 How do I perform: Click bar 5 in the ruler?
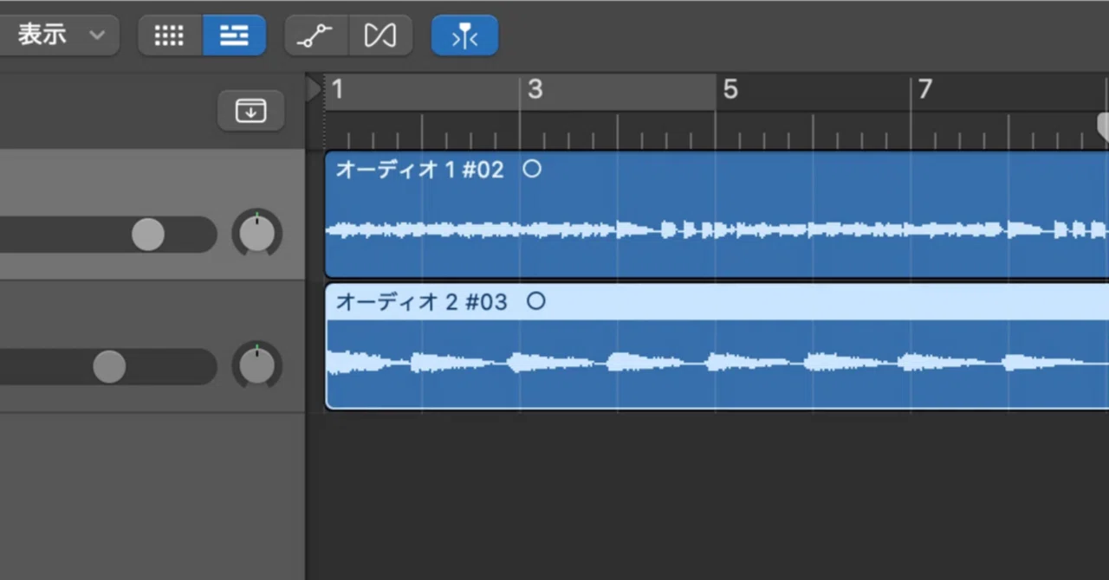[730, 89]
